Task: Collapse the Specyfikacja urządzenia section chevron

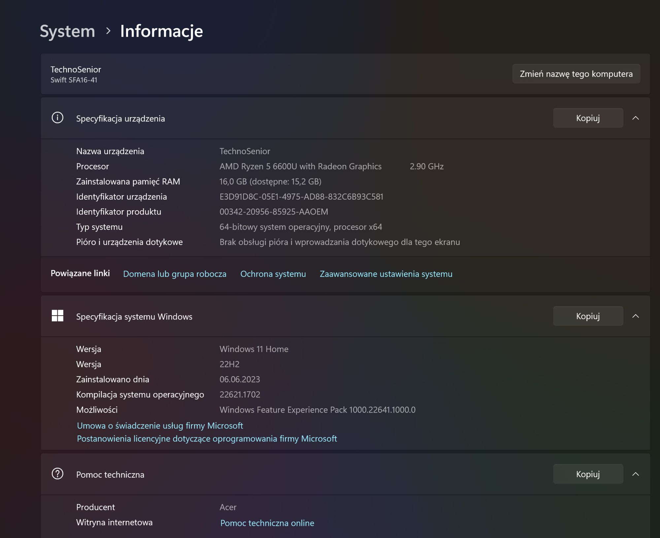Action: 636,118
